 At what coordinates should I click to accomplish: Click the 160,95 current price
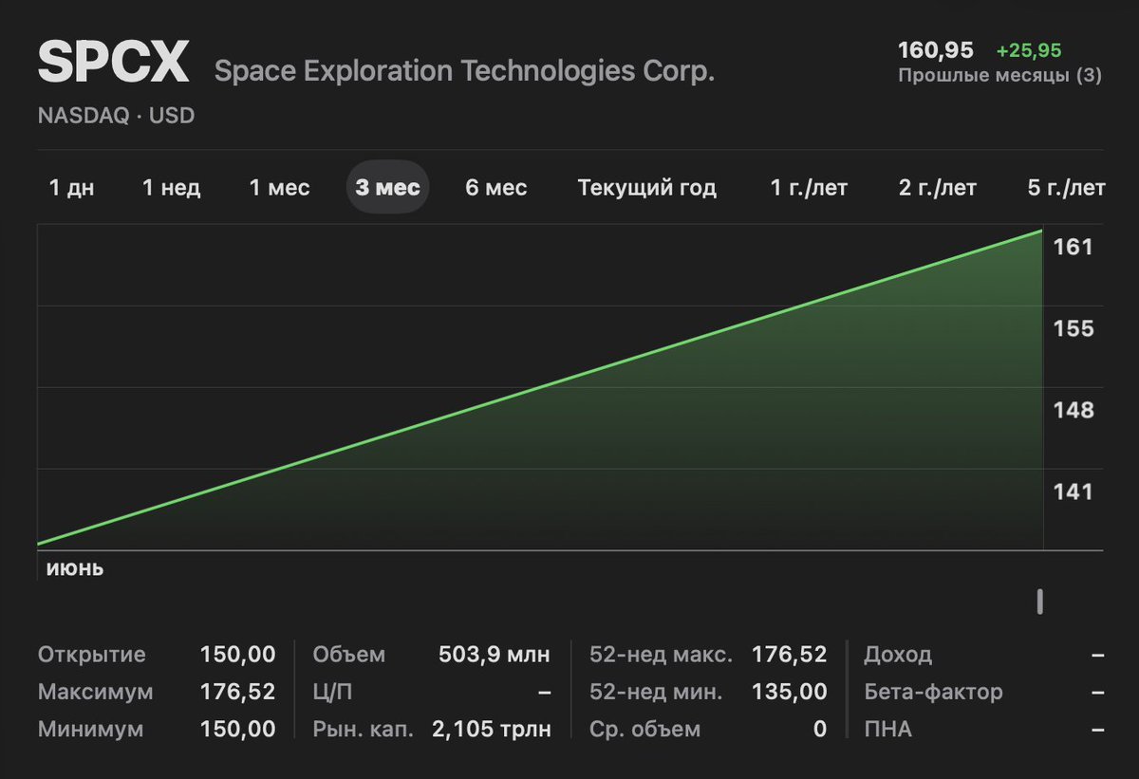(x=938, y=49)
